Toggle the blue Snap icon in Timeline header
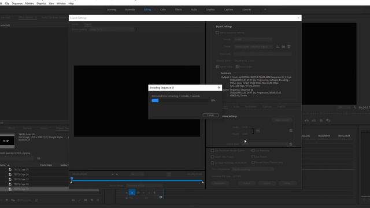The height and width of the screenshot is (208, 370). [x=132, y=192]
